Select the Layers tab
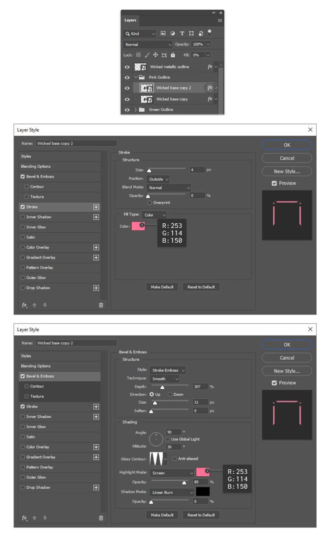The image size is (331, 537). click(x=130, y=21)
